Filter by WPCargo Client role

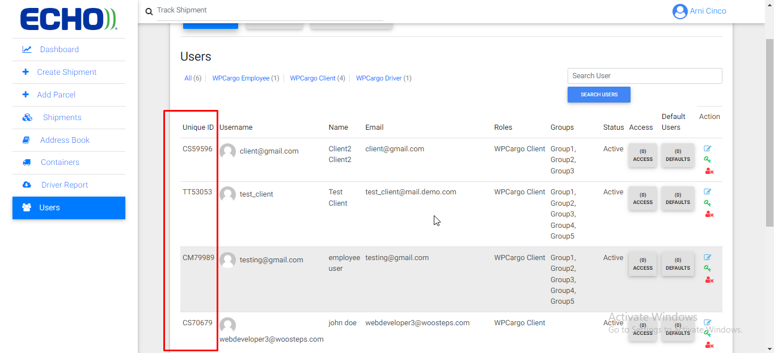tap(318, 78)
